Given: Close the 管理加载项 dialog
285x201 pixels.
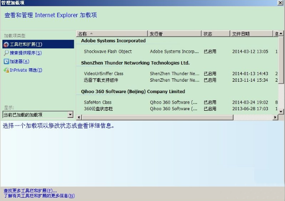Looking at the screenshot, I should (x=280, y=3).
